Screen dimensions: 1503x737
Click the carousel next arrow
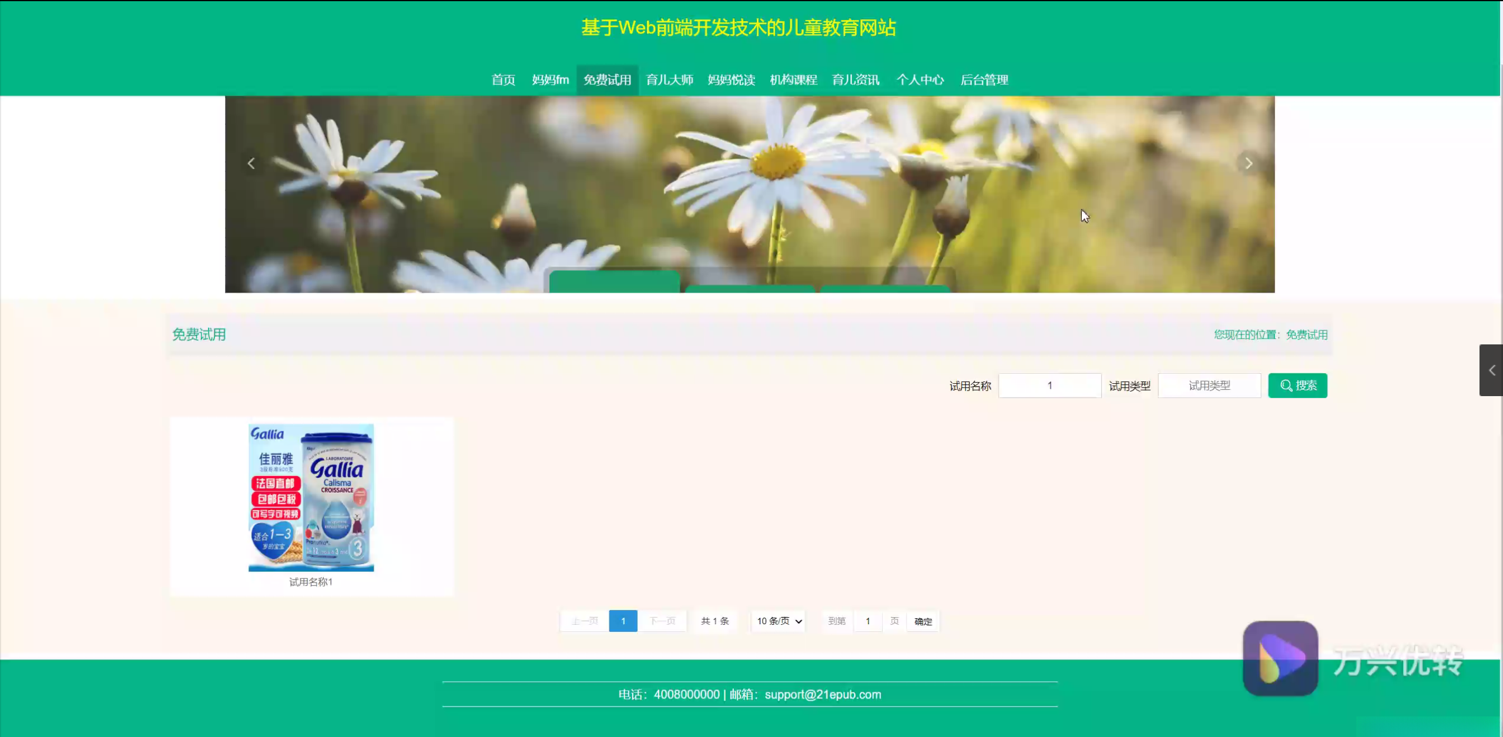pos(1249,163)
